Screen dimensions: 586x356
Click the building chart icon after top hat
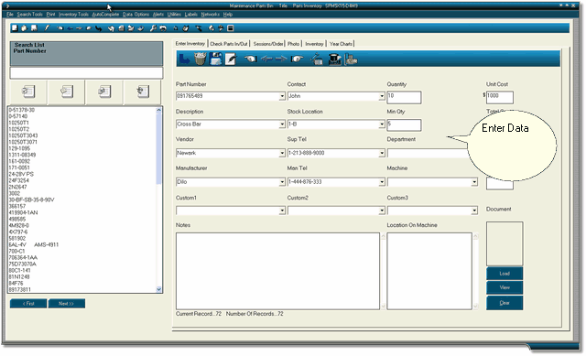[x=351, y=59]
